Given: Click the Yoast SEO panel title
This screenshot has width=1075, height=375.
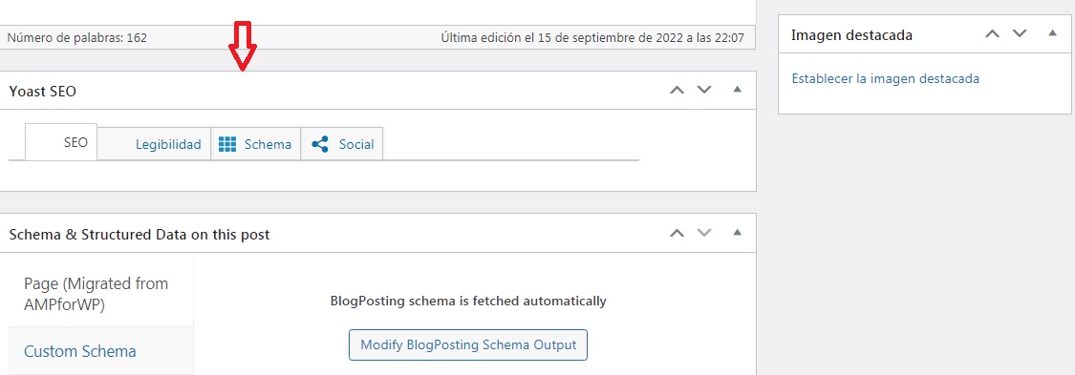Looking at the screenshot, I should [42, 91].
